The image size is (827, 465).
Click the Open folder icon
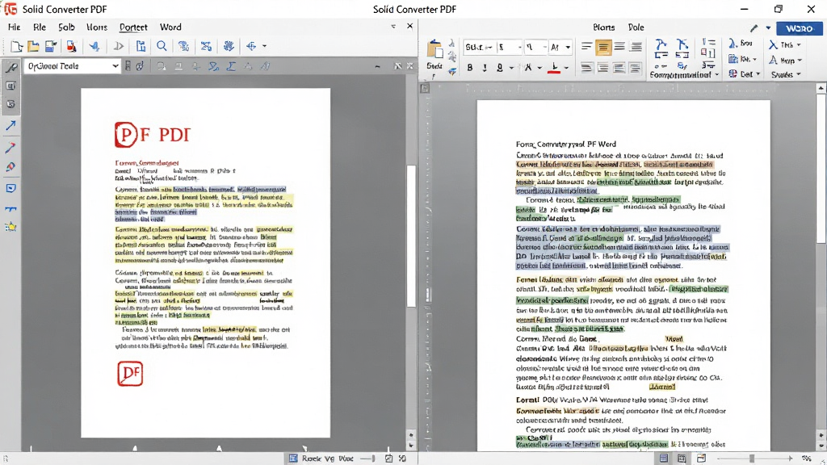point(33,46)
